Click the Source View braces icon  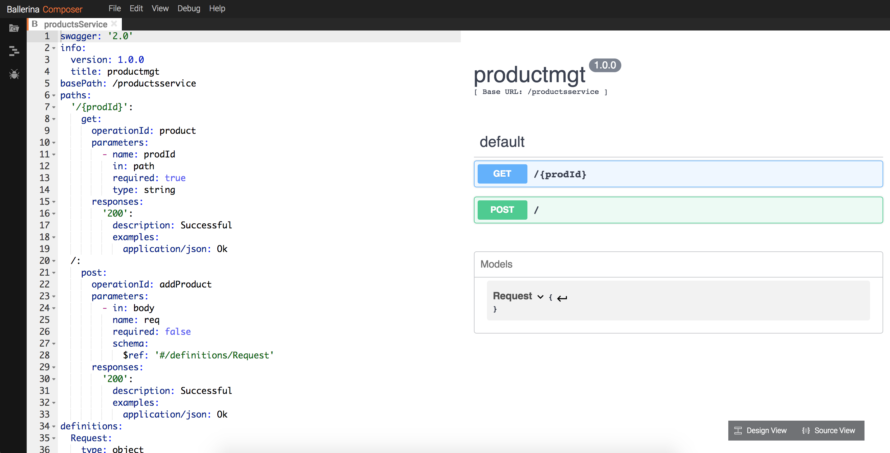point(806,431)
